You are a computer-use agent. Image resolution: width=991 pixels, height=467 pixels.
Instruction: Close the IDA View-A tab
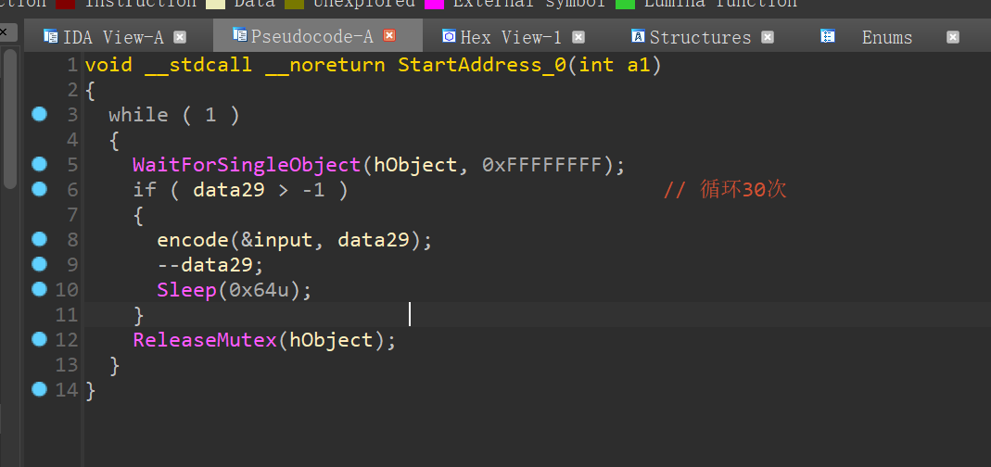pos(180,38)
